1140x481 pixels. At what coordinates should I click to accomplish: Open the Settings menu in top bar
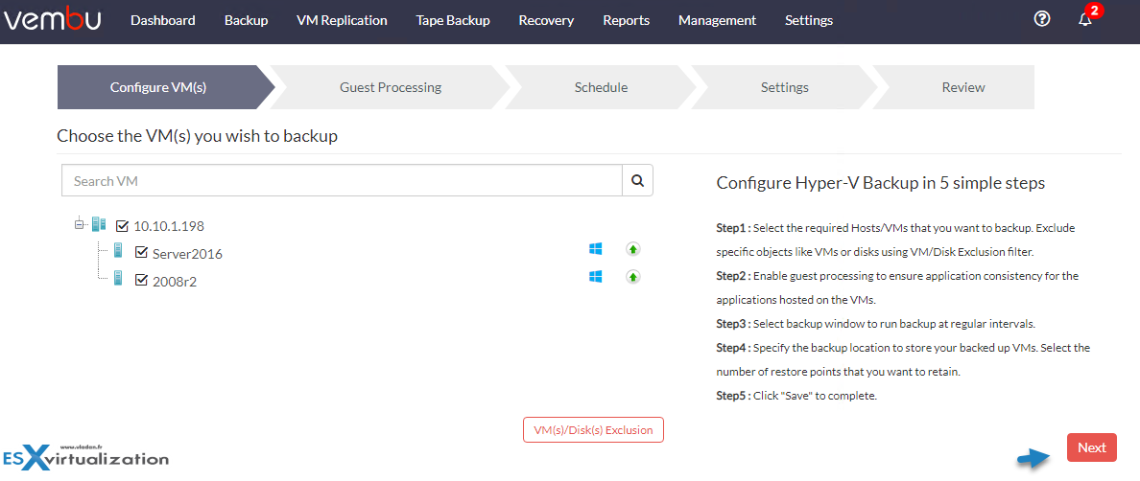click(x=809, y=20)
